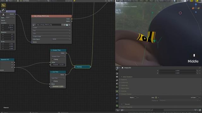
Task: Unlink image with the X icon
Action: pos(69,25)
